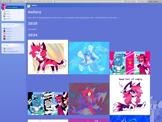
Task: Click the gallery description paragraph
Action: click(x=74, y=18)
